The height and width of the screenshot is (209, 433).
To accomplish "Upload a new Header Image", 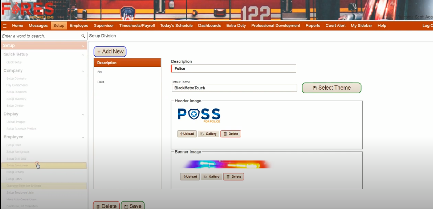I will click(x=187, y=134).
